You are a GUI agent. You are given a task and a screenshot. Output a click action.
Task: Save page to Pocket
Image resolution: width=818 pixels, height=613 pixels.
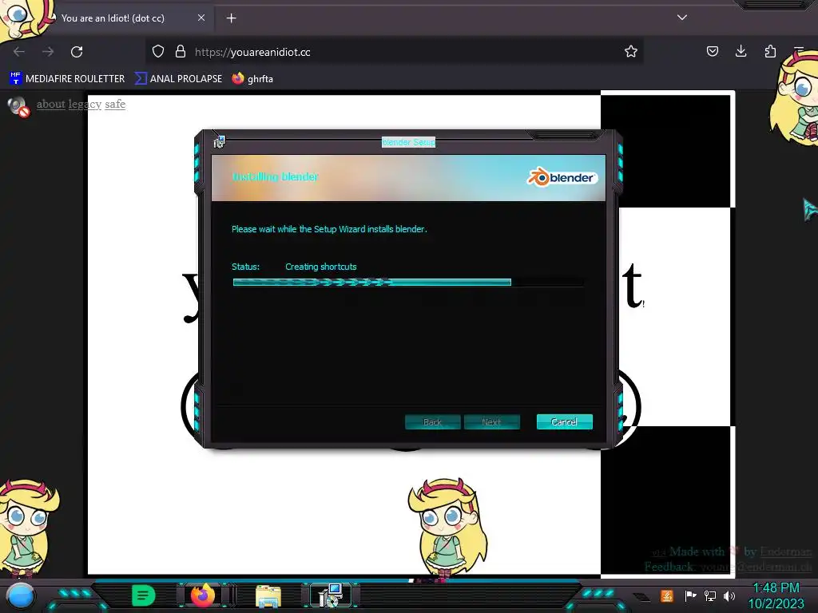point(712,51)
